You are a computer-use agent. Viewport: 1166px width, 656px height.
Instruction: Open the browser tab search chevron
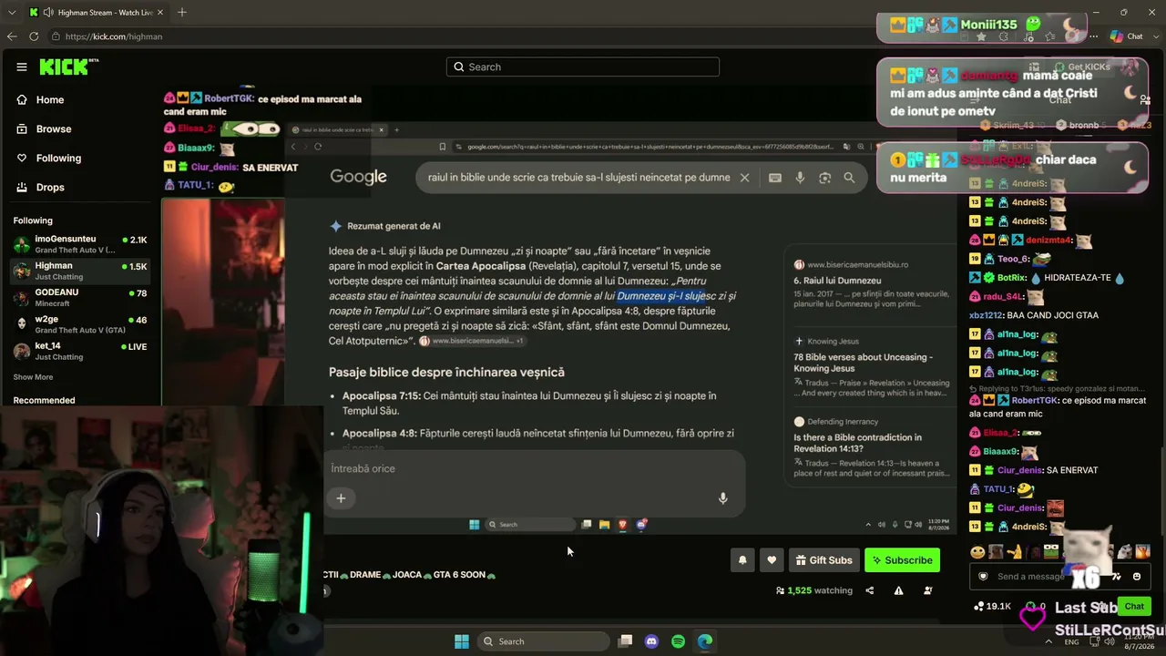click(11, 13)
